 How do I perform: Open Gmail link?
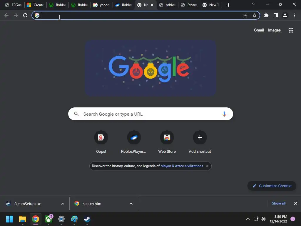coord(259,30)
